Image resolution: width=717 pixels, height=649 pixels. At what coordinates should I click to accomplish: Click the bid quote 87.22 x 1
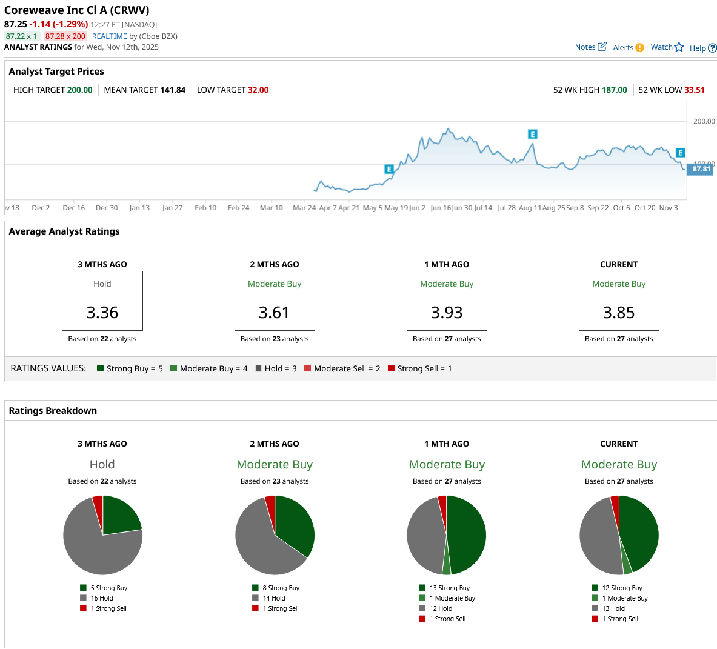click(21, 36)
